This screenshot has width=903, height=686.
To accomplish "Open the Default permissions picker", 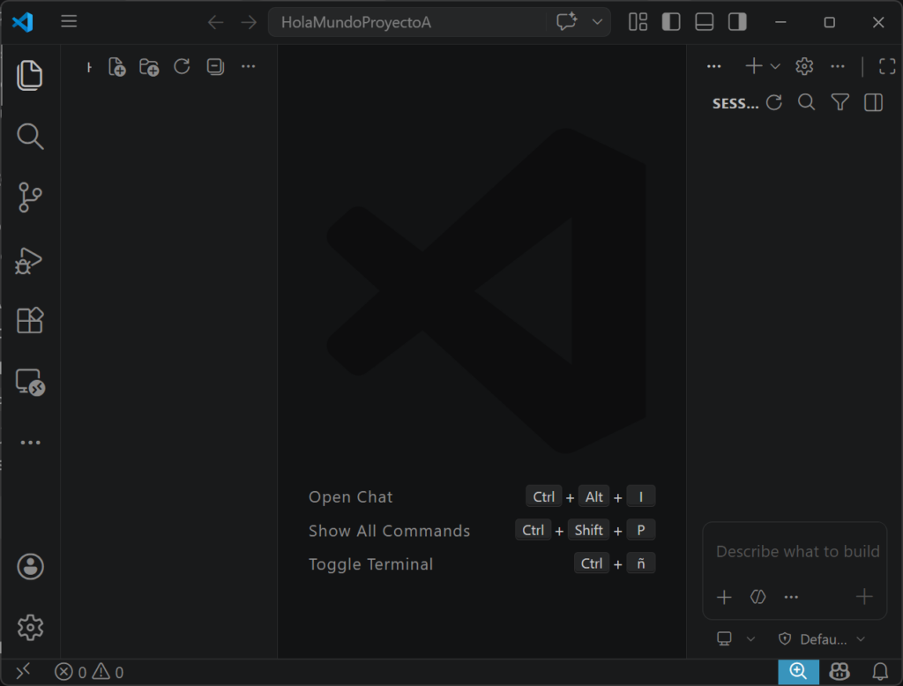I will 822,638.
